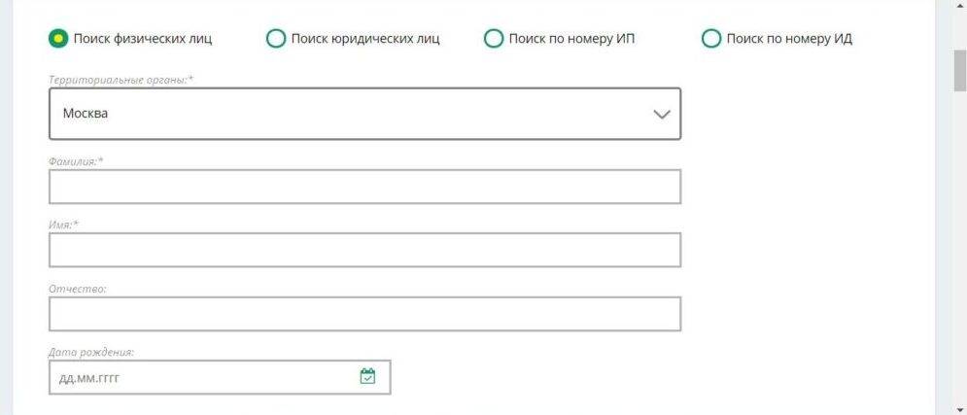Focus the Имя text field

click(x=364, y=250)
